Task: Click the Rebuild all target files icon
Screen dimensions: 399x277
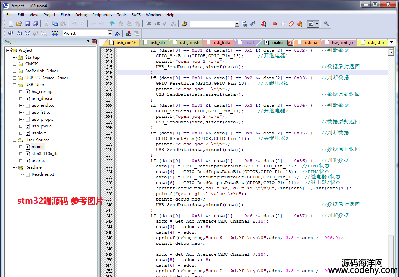Action: click(27, 33)
